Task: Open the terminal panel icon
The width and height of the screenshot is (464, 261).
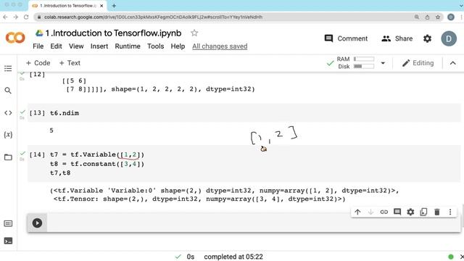Action: 8,241
